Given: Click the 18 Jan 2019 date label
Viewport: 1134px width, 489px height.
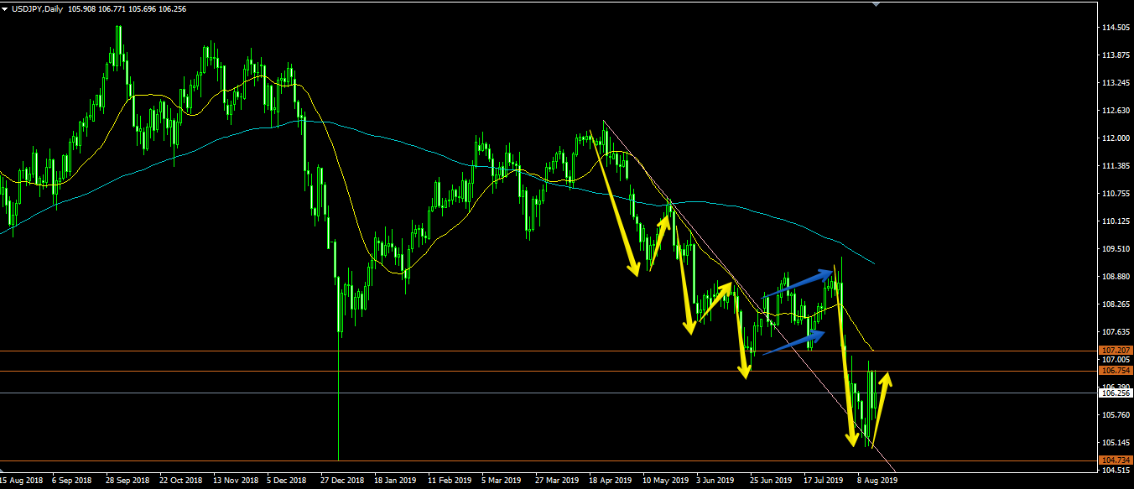Looking at the screenshot, I should click(395, 481).
